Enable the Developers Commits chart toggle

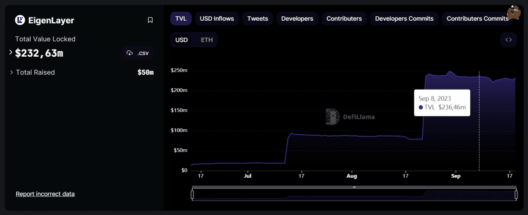tap(404, 18)
